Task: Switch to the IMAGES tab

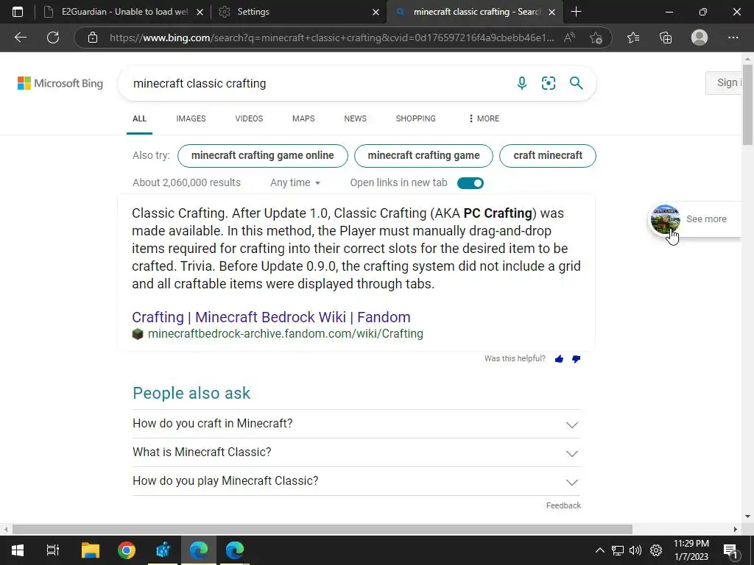Action: (191, 118)
